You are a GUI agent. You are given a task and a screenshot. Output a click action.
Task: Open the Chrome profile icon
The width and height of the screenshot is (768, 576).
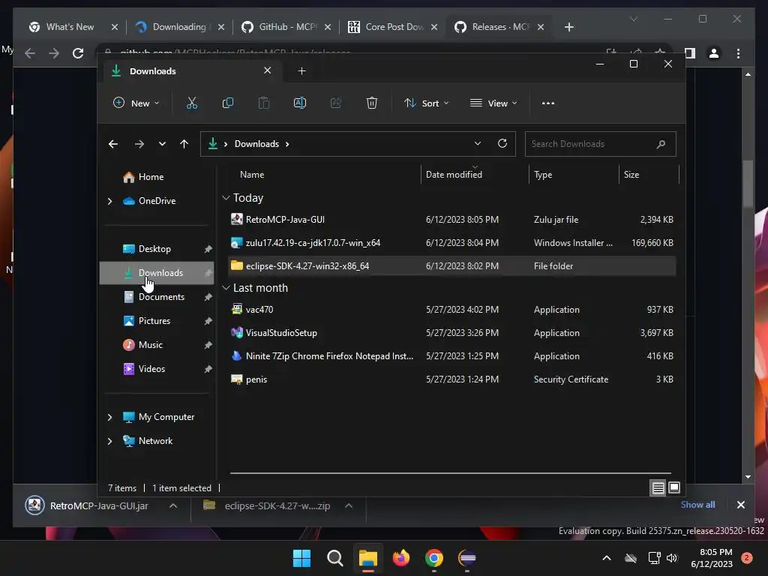714,53
